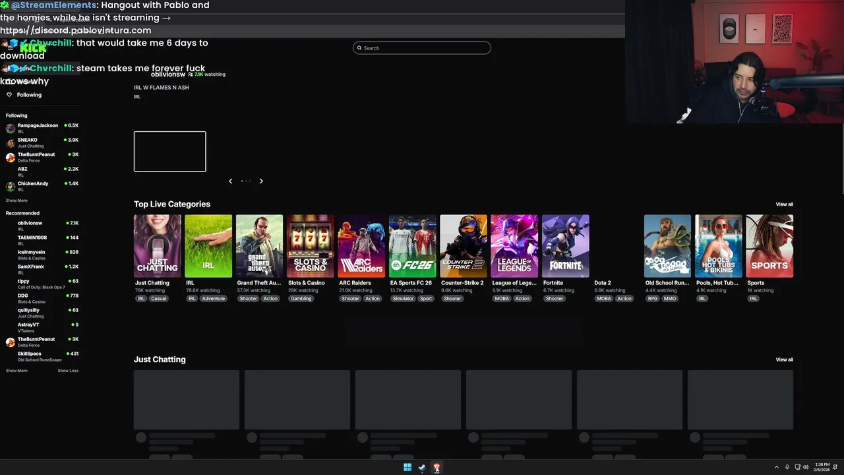Select the featured stream preview thumbnail
This screenshot has height=475, width=844.
coord(170,152)
